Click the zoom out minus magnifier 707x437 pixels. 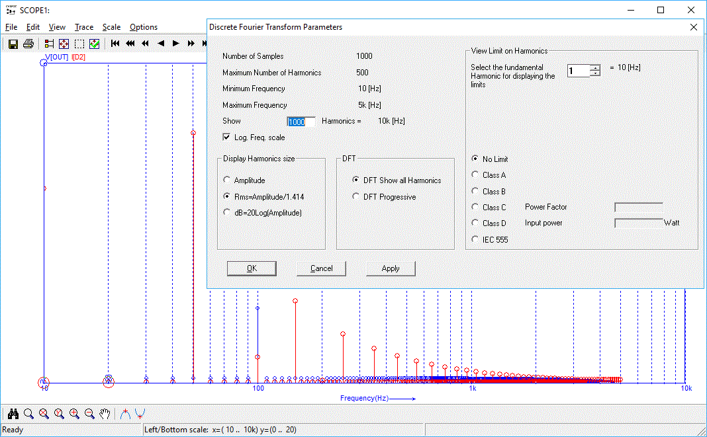tap(90, 414)
